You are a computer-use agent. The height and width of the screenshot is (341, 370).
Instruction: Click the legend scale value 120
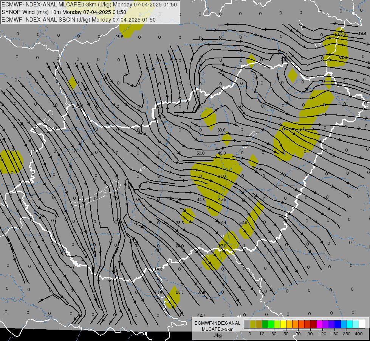point(322,334)
